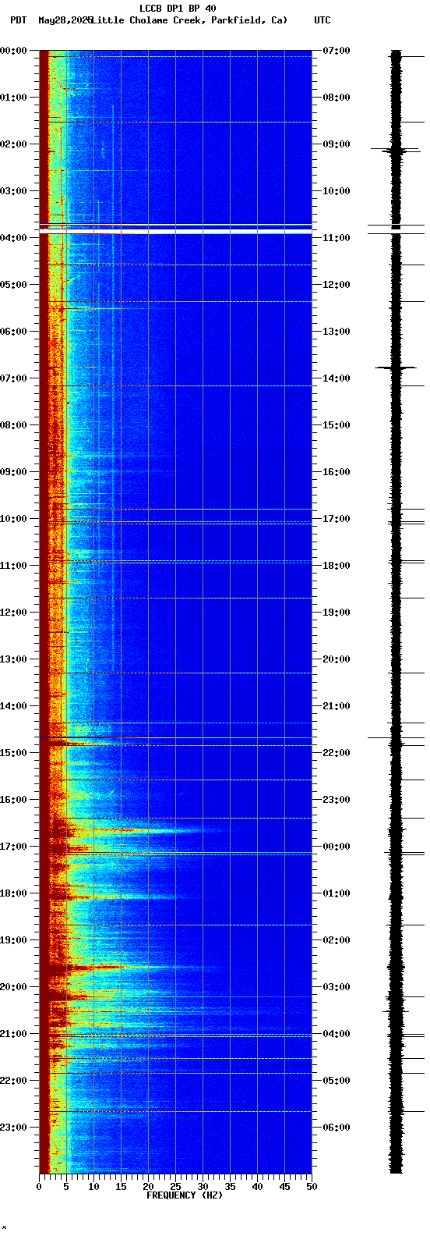Click the '0' tick on the frequency axis
Screen dimensions: 430x1236
[39, 1187]
